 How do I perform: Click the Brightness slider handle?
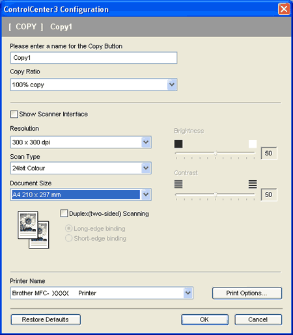[x=216, y=153]
